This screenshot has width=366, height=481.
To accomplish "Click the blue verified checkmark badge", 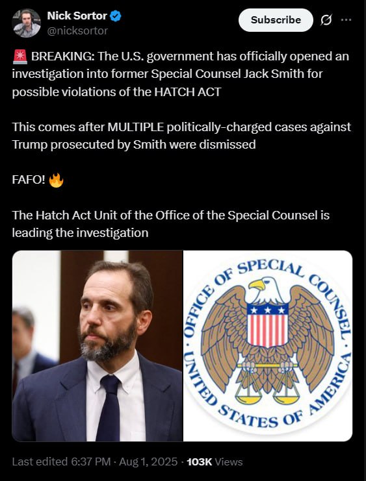I will tap(116, 16).
